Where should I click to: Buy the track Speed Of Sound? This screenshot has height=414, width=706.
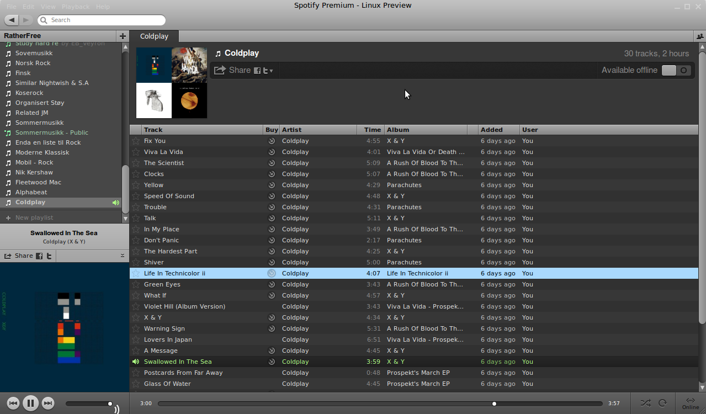coord(271,196)
